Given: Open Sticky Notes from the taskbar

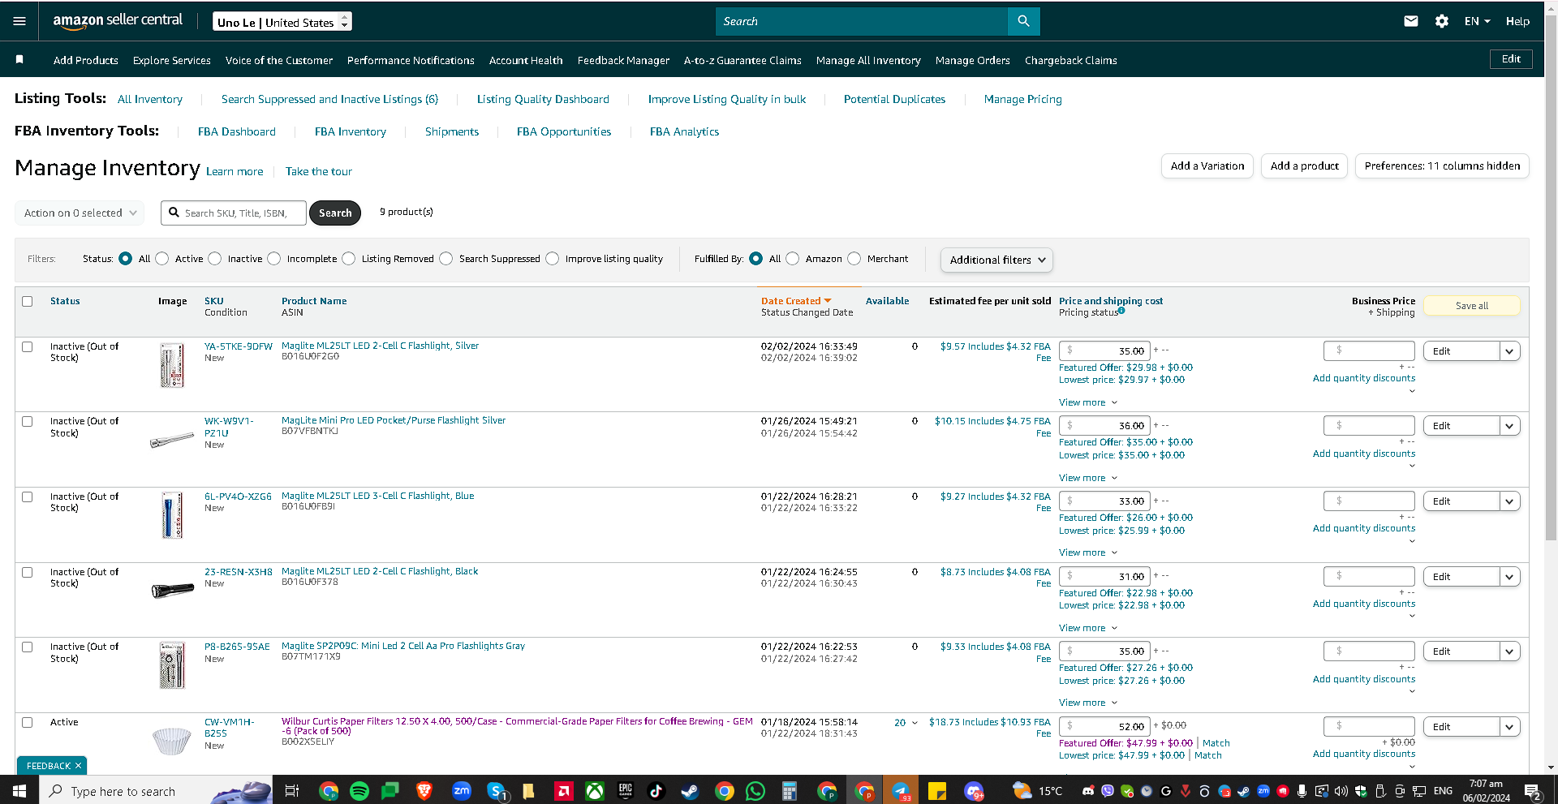Looking at the screenshot, I should tap(937, 791).
